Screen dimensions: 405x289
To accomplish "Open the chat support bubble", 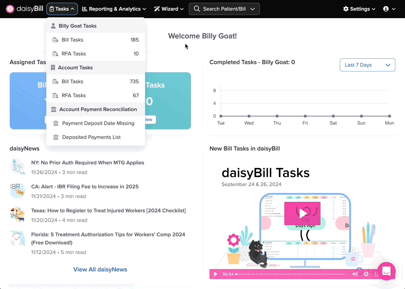I will [x=386, y=271].
